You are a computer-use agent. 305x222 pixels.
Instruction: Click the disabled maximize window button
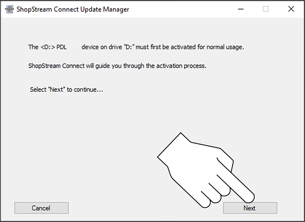(x=266, y=9)
